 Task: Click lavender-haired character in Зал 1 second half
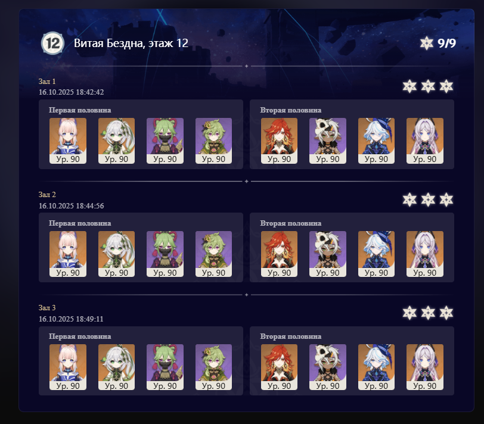(x=425, y=141)
